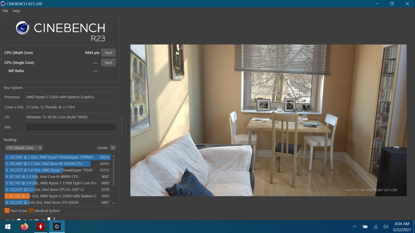
Task: Open the battery status tray icon
Action: pos(365,227)
